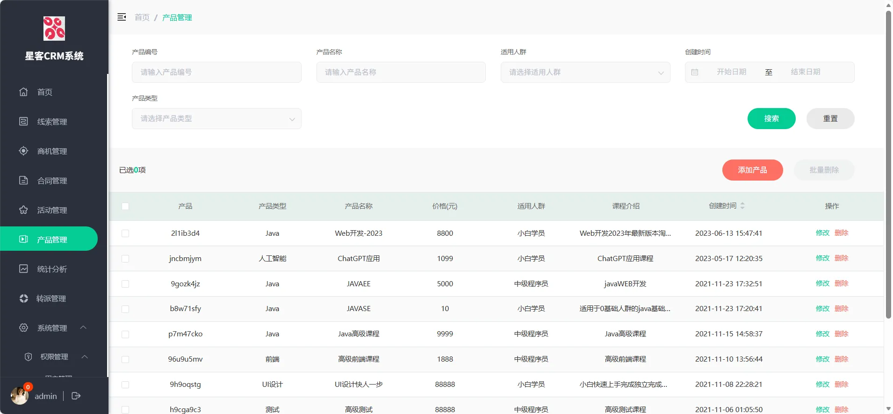Viewport: 893px width, 414px height.
Task: Toggle the select-all checkbox in table header
Action: (125, 206)
